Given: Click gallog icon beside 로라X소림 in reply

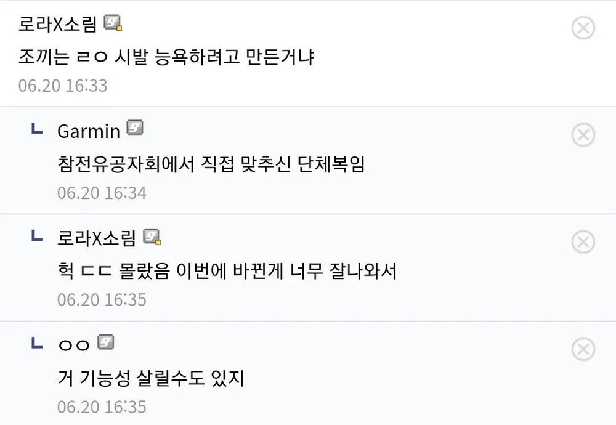Looking at the screenshot, I should click(152, 236).
